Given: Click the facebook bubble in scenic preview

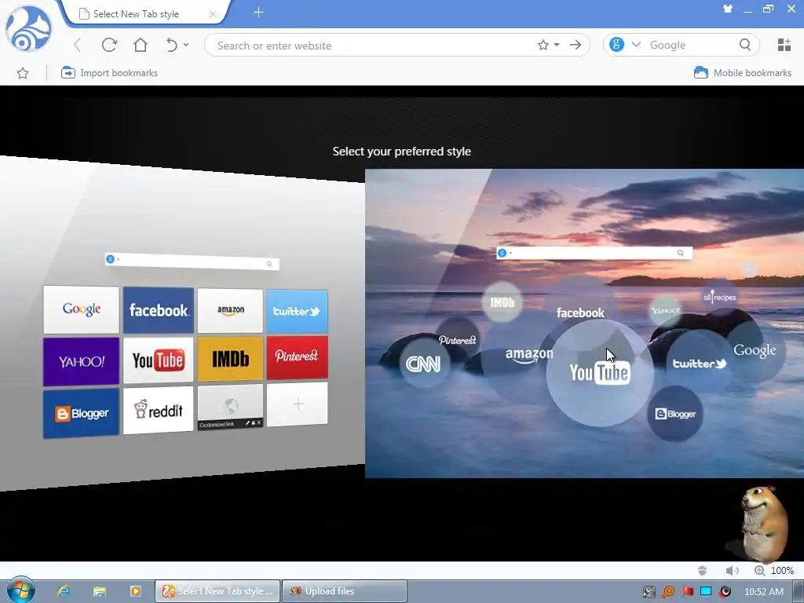Looking at the screenshot, I should [580, 312].
